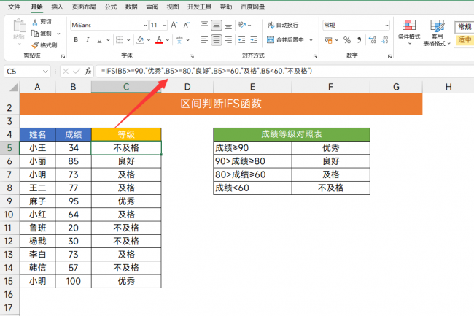Image resolution: width=474 pixels, height=316 pixels.
Task: Click Increase Decimal icon
Action: point(373,39)
